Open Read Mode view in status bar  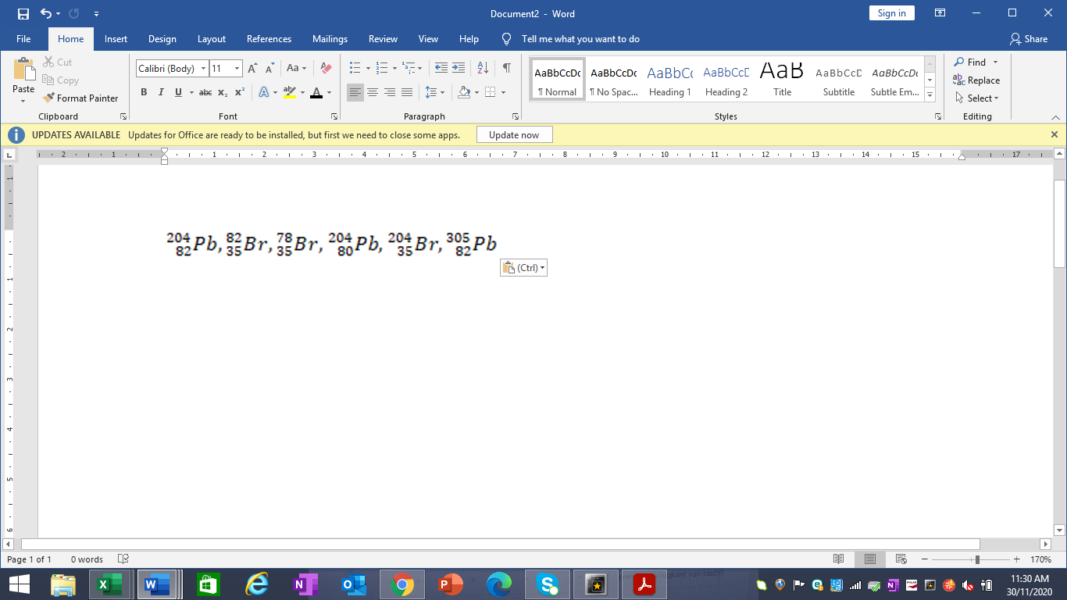tap(839, 559)
